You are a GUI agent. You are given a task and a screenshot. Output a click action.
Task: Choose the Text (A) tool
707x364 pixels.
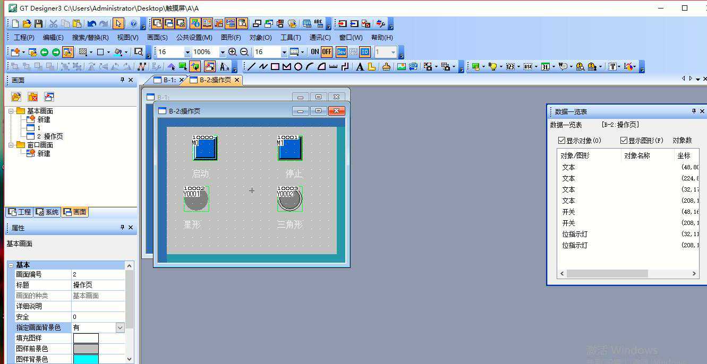coord(360,66)
